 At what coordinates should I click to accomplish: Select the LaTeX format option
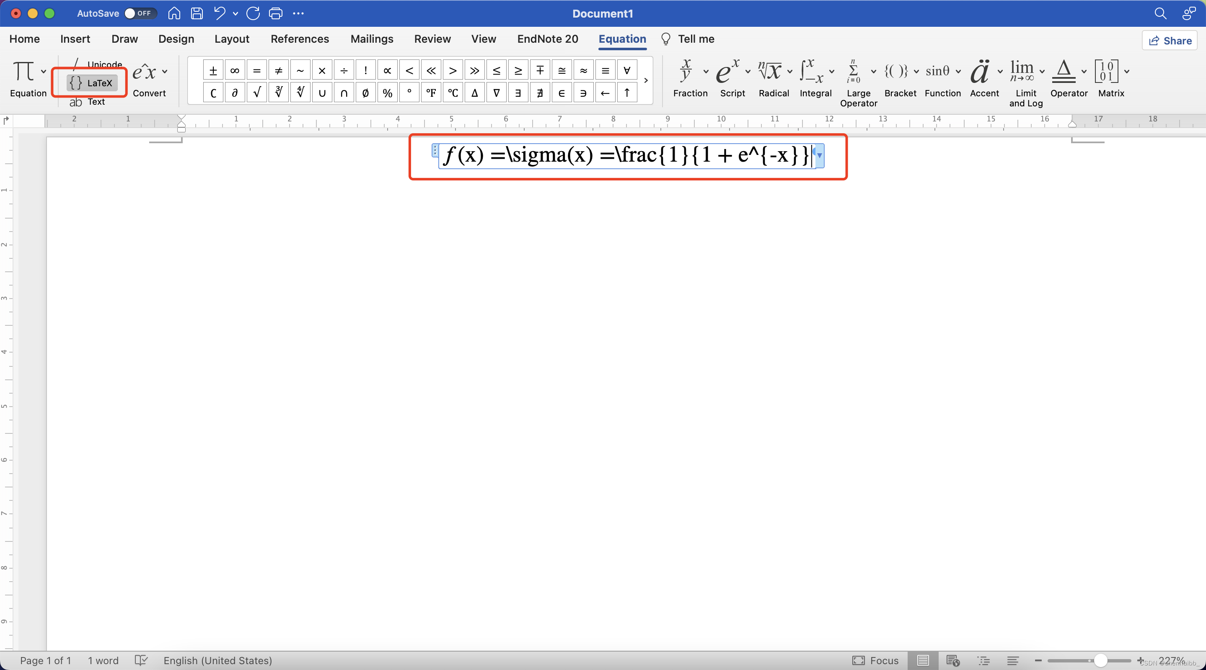92,83
